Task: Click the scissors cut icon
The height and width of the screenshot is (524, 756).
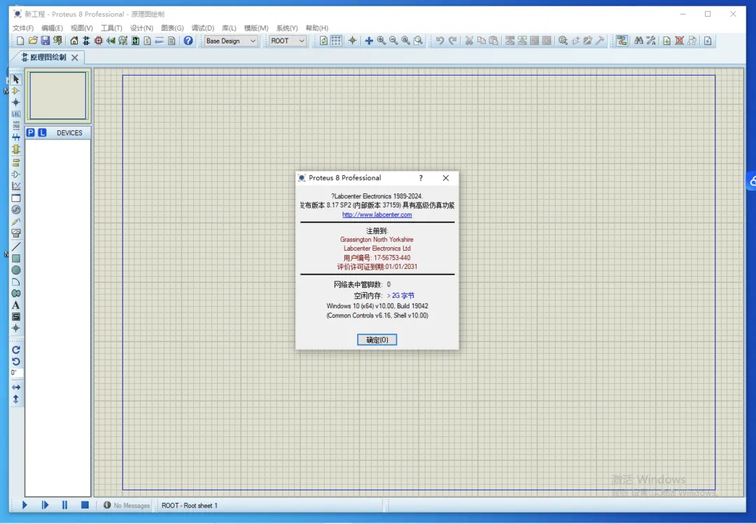Action: click(468, 41)
